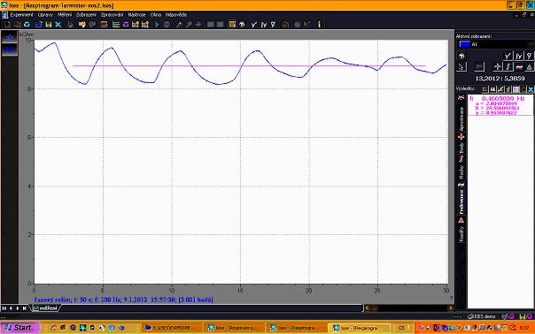Open the Zpracování menu
This screenshot has height=334, width=535.
click(112, 15)
